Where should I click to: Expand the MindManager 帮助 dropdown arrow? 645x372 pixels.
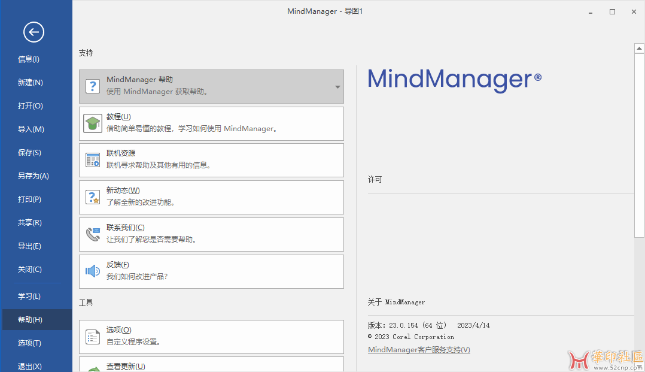pos(337,87)
